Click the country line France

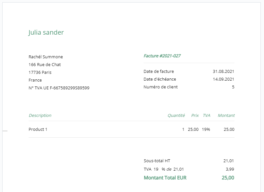pyautogui.click(x=35, y=80)
